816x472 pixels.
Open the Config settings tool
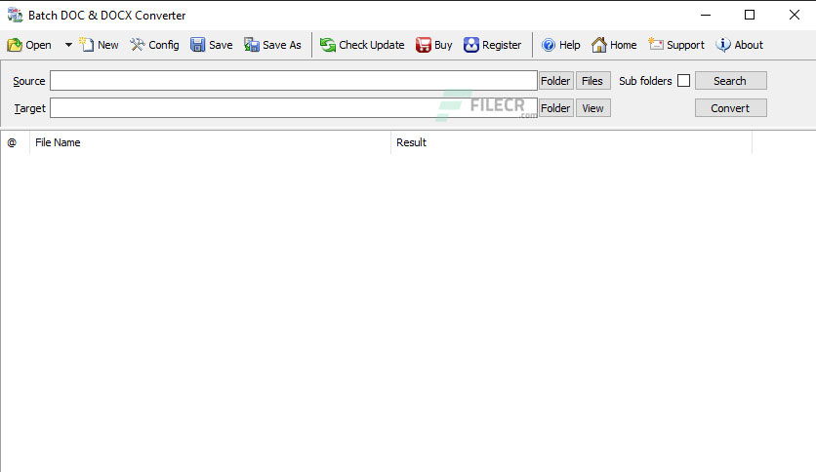tap(154, 45)
